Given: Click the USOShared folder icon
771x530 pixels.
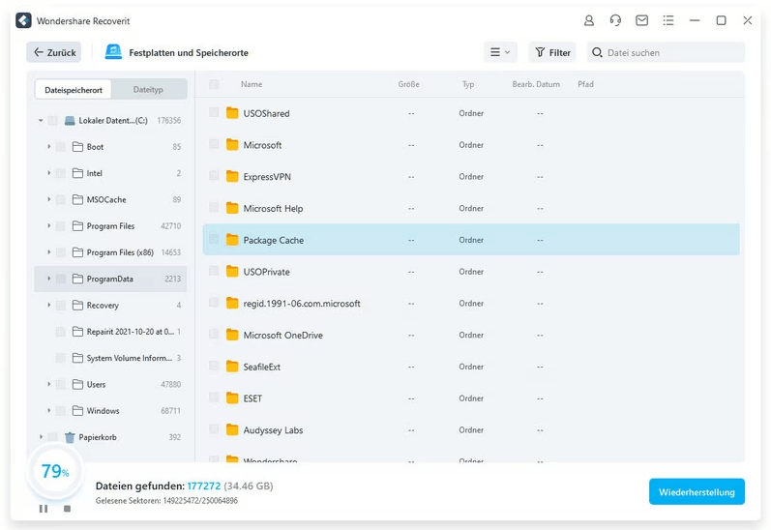Looking at the screenshot, I should click(x=232, y=113).
